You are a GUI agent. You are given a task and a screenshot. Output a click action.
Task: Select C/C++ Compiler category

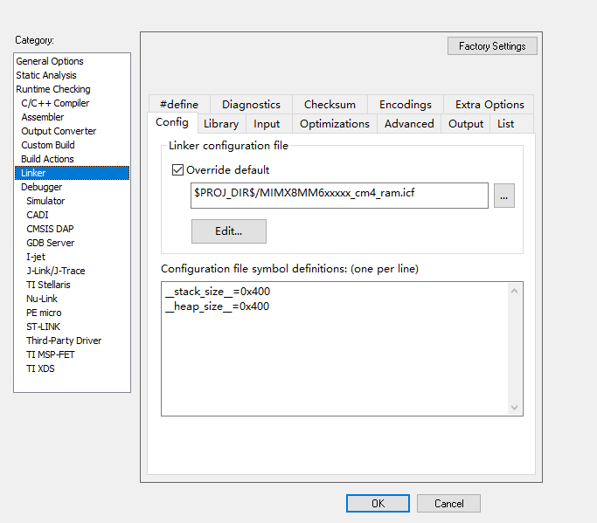pos(55,103)
